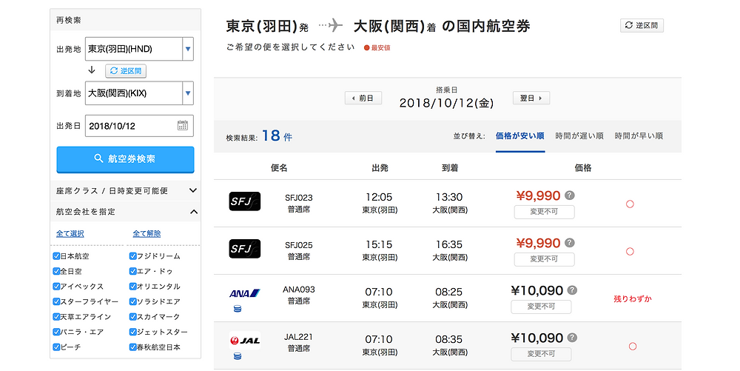Select the availability circle for flight JAL221
The height and width of the screenshot is (371, 740).
point(633,347)
